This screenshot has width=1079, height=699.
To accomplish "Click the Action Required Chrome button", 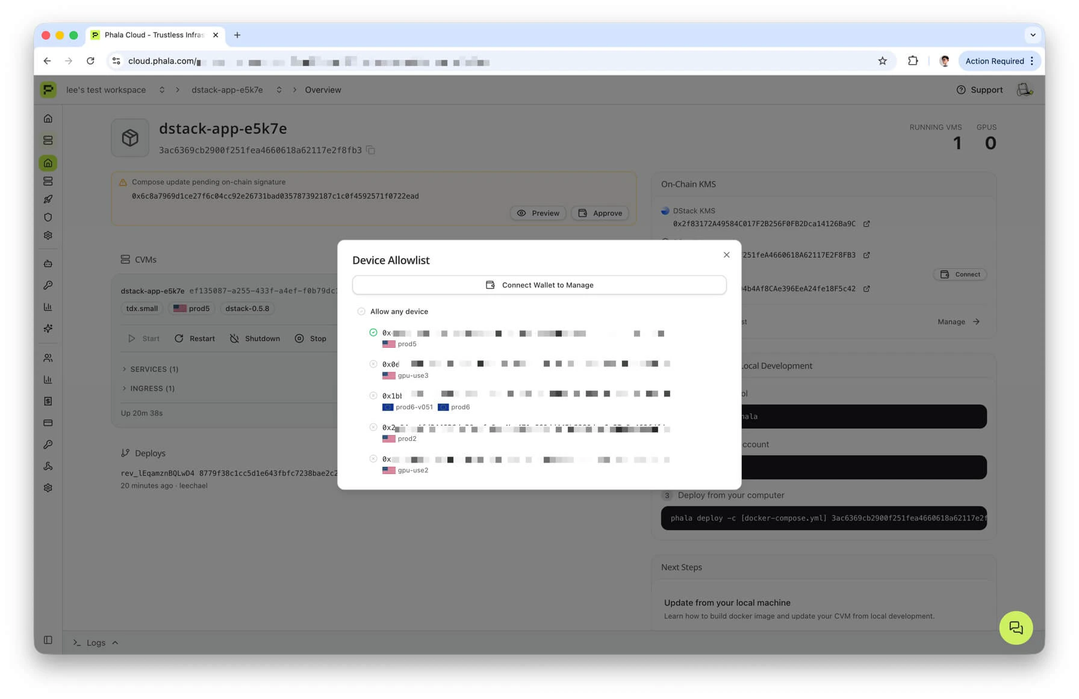I will (x=993, y=61).
